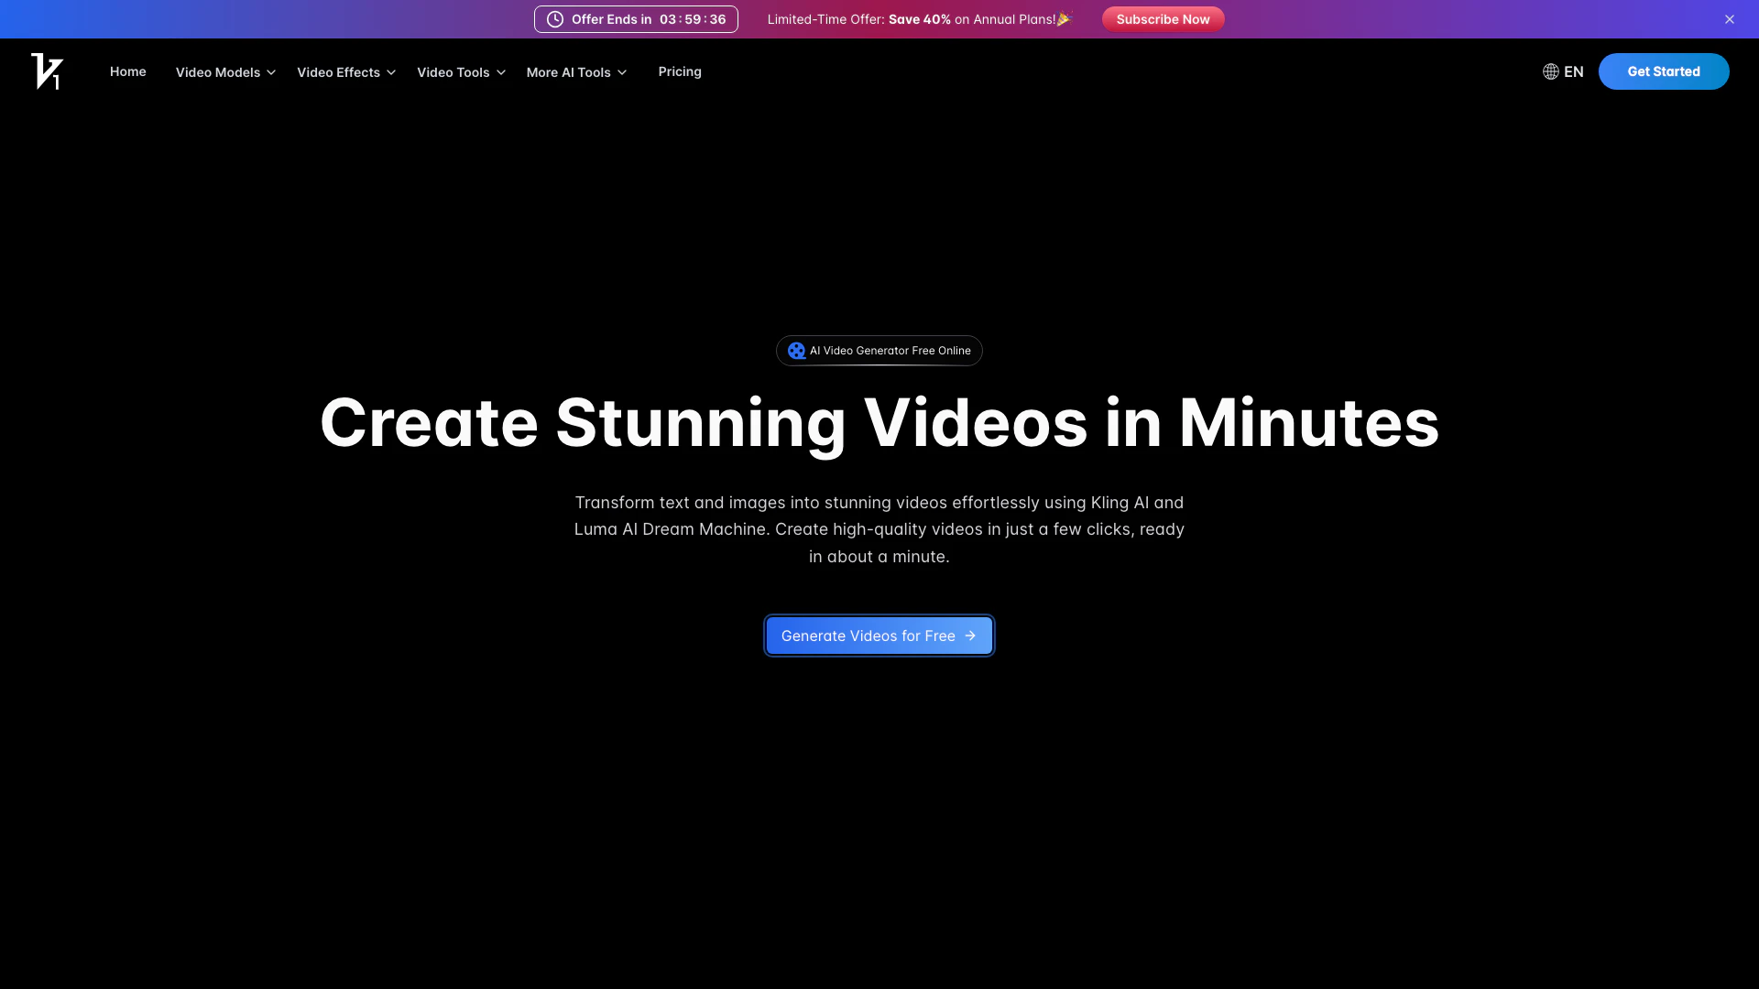Open the Pricing page link

tap(679, 71)
